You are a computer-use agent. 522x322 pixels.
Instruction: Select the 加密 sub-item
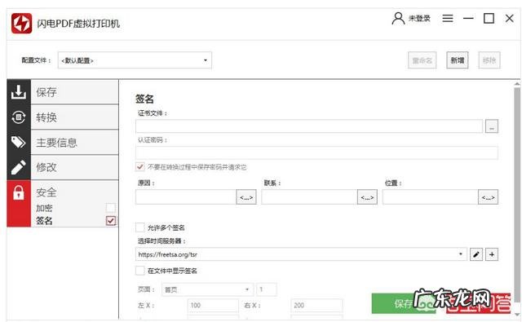(x=44, y=208)
